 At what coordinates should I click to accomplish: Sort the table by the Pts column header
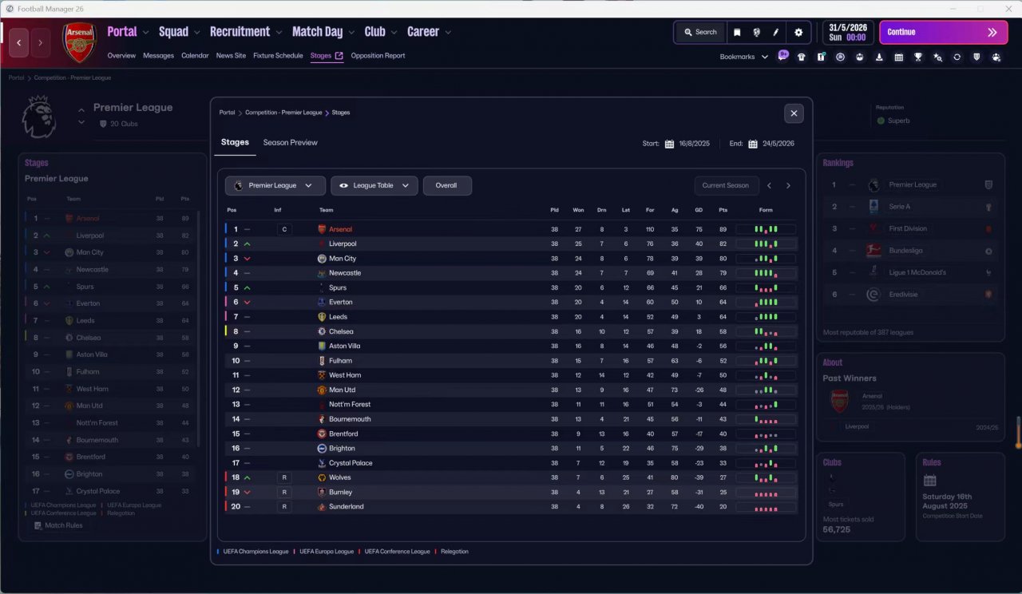[723, 211]
